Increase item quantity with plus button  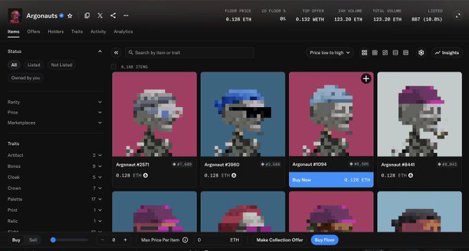(125, 240)
